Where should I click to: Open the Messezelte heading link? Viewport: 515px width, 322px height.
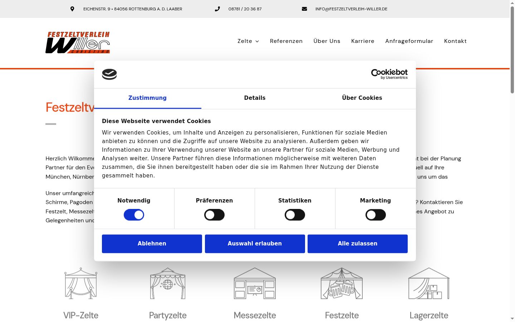pyautogui.click(x=255, y=315)
